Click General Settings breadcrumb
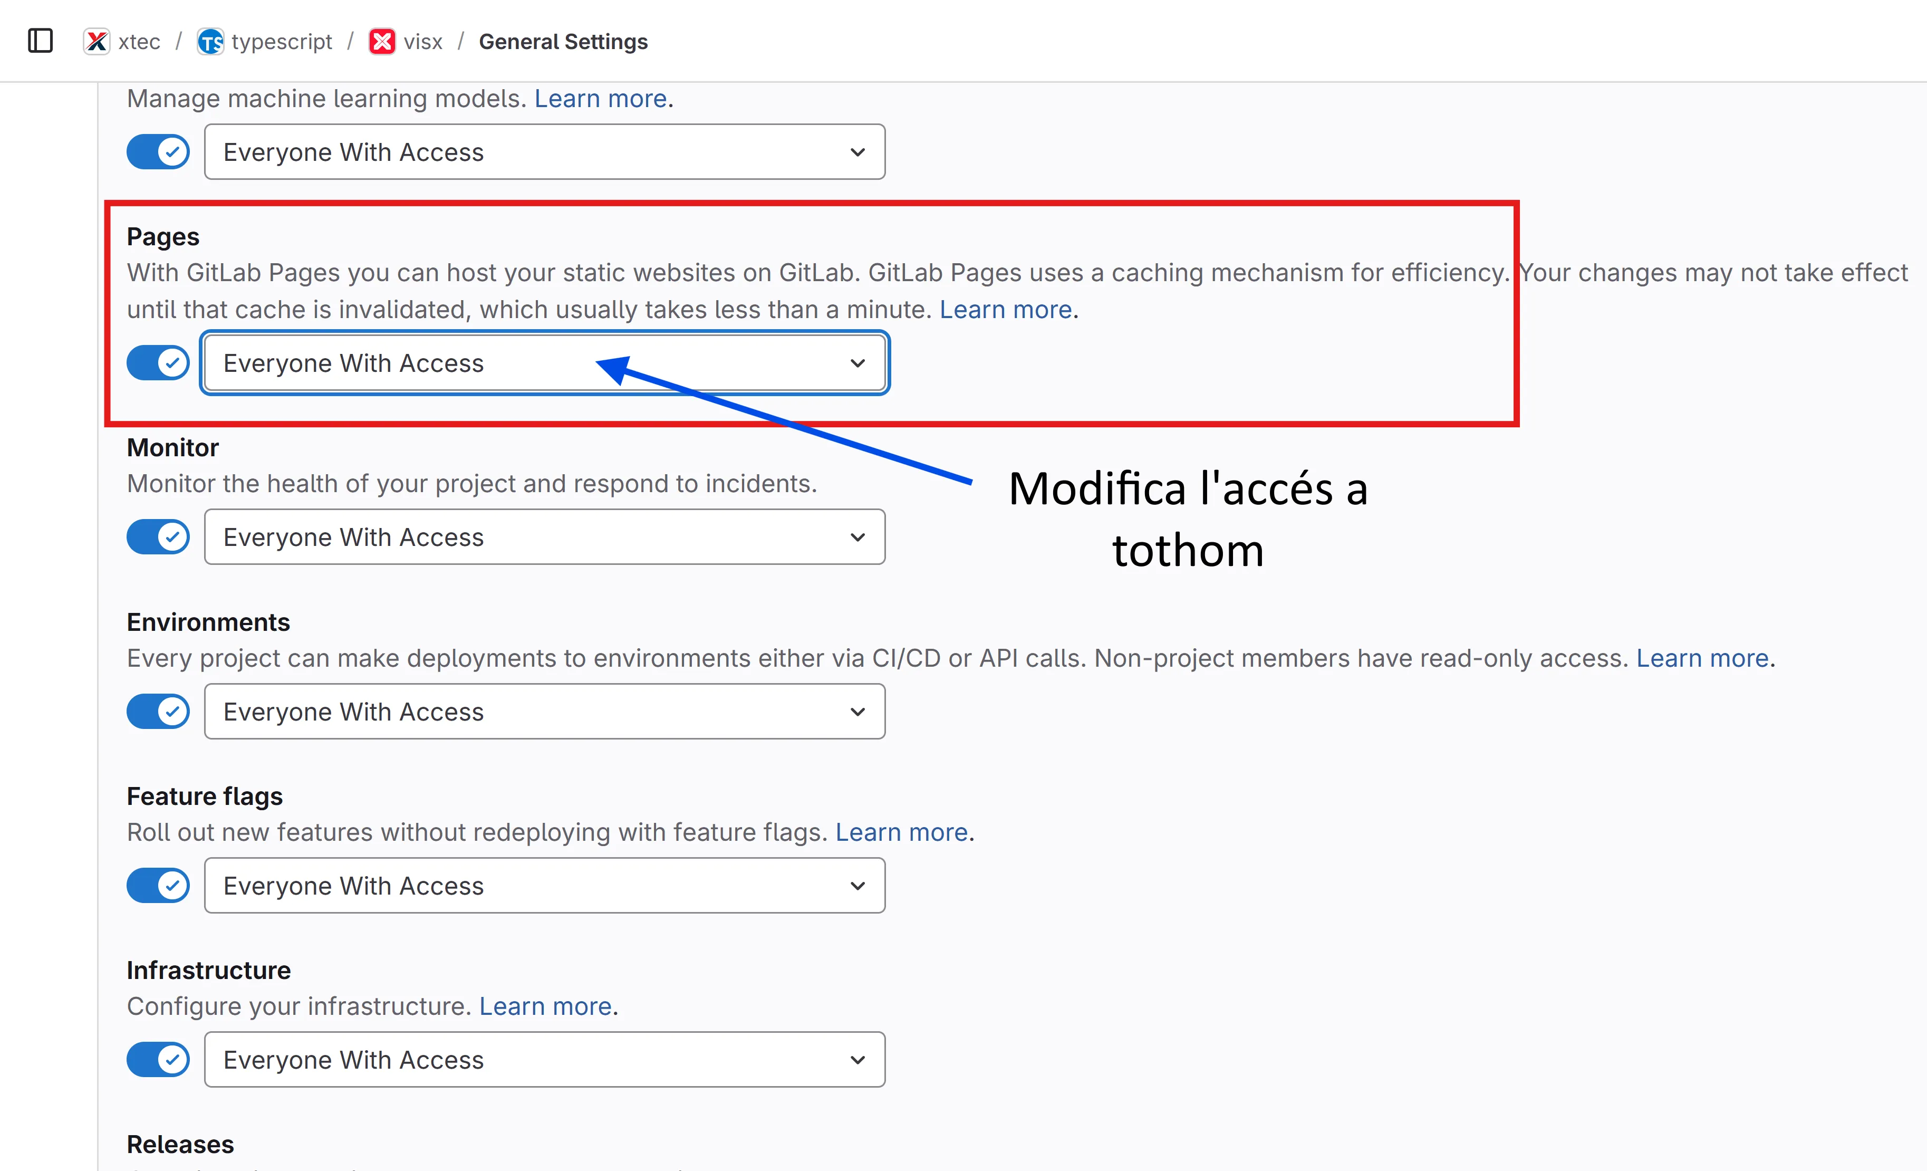The width and height of the screenshot is (1927, 1171). [563, 42]
